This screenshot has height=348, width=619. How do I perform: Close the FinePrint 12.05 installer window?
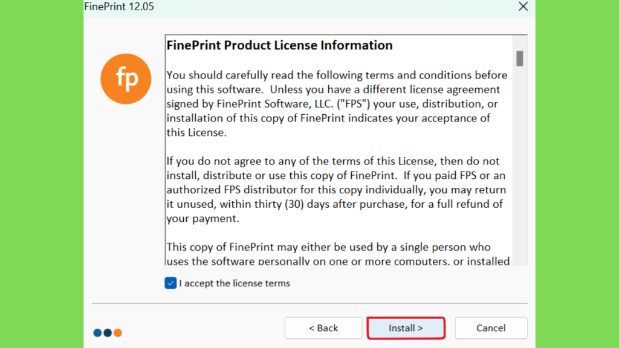[523, 6]
